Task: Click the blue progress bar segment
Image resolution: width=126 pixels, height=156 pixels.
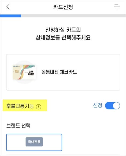Action: (x=10, y=16)
